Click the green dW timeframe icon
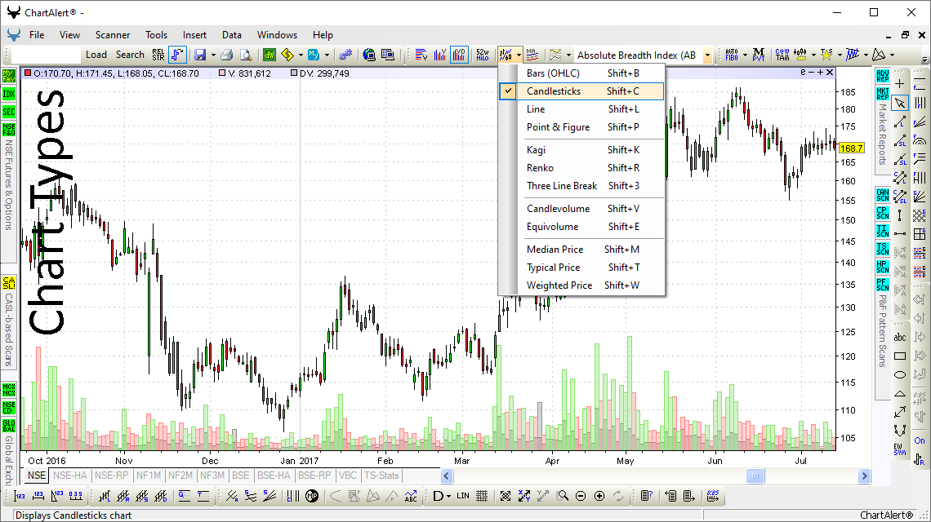This screenshot has height=522, width=931. point(269,55)
